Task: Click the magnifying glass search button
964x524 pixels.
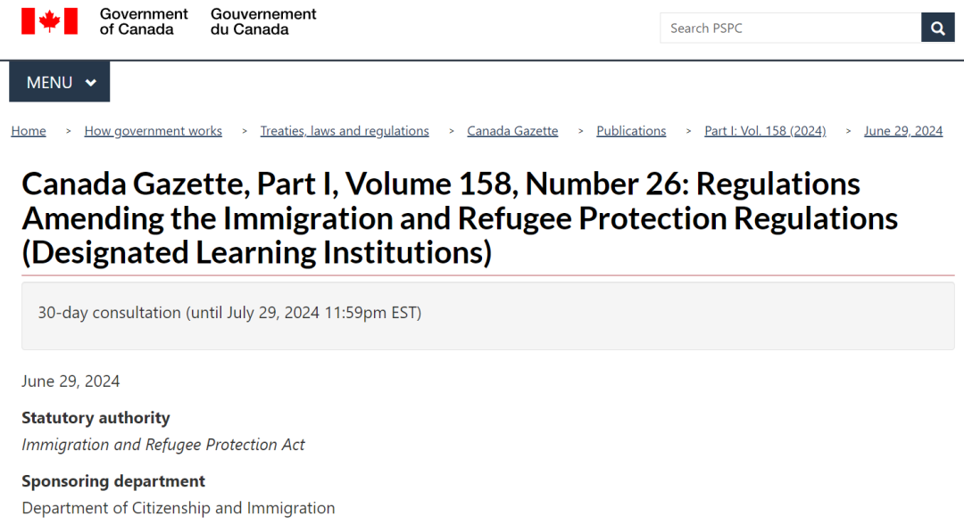Action: pyautogui.click(x=937, y=28)
